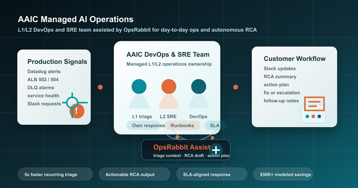Viewport: 358px width, 188px height.
Task: Click the Customer Workflow heading
Action: point(294,59)
